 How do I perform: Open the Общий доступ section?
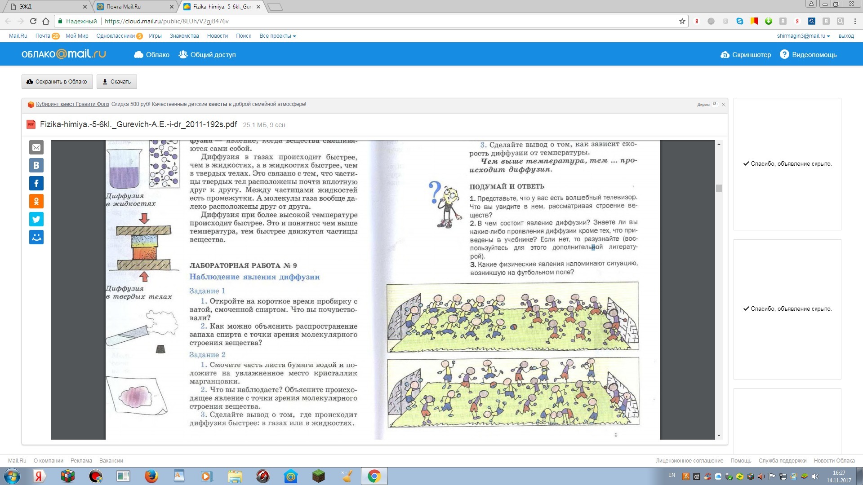click(207, 55)
